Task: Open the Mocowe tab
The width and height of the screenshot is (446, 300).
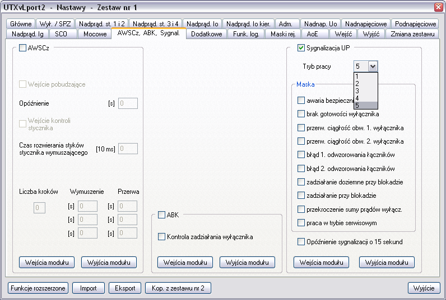Action: (x=95, y=34)
